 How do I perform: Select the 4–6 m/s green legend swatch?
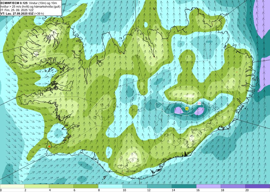point(61,186)
